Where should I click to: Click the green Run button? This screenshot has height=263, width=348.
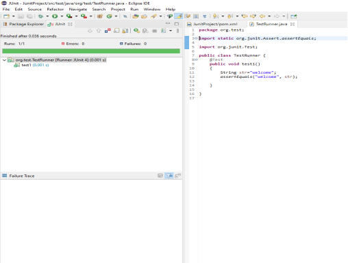55,16
